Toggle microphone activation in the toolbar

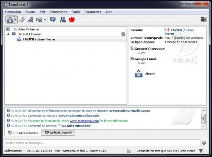click(x=22, y=20)
